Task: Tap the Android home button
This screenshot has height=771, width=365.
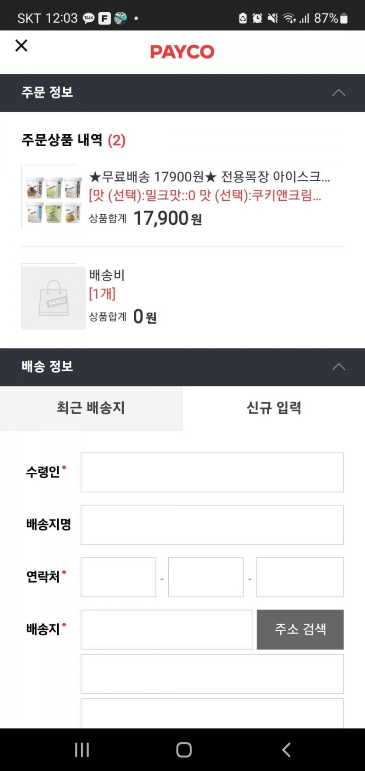Action: point(184,750)
